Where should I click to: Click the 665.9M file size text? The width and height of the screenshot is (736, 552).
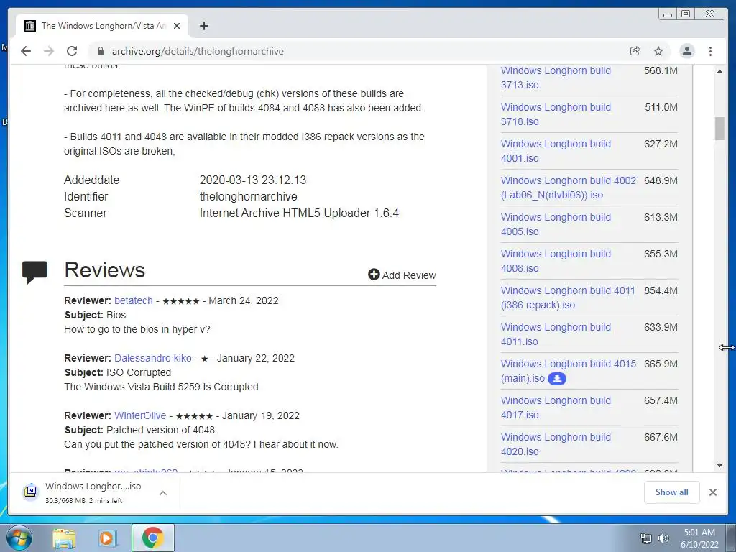point(661,364)
